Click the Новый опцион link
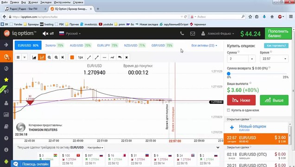This screenshot has height=167, width=295. click(252, 126)
